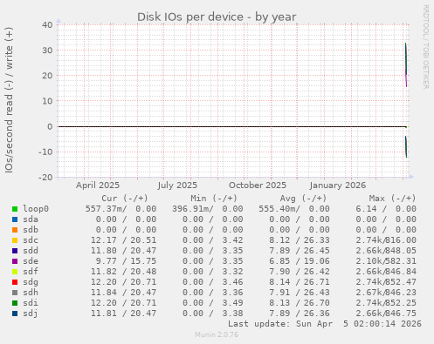Image resolution: width=434 pixels, height=344 pixels.
Task: Click sde max value 2.10k/582.31
Action: [x=386, y=261]
